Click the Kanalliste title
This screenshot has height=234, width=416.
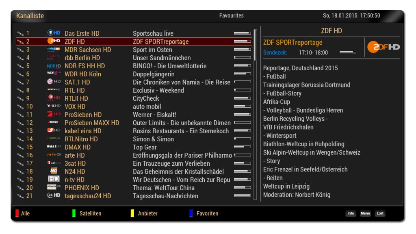click(x=30, y=16)
